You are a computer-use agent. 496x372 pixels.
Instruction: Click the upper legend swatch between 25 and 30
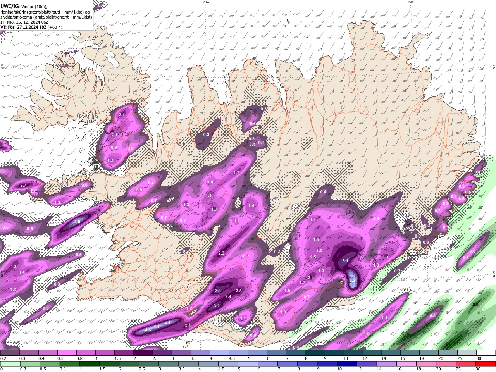(x=467, y=353)
